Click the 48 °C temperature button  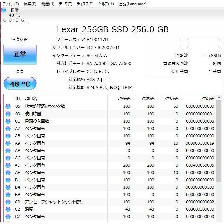20,83
